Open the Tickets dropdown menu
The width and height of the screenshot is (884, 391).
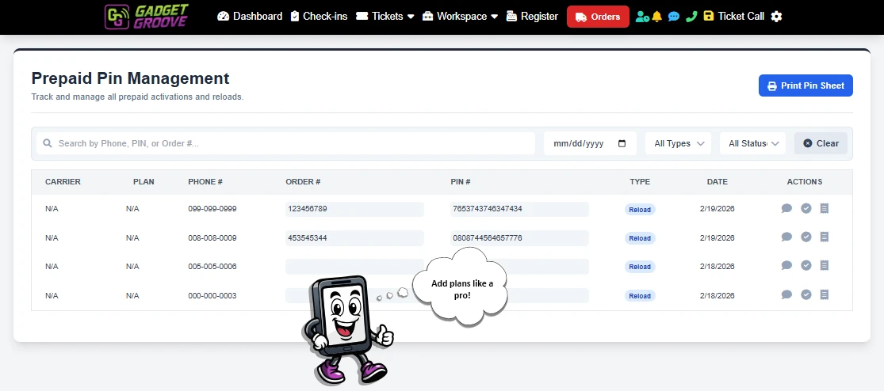click(x=385, y=17)
